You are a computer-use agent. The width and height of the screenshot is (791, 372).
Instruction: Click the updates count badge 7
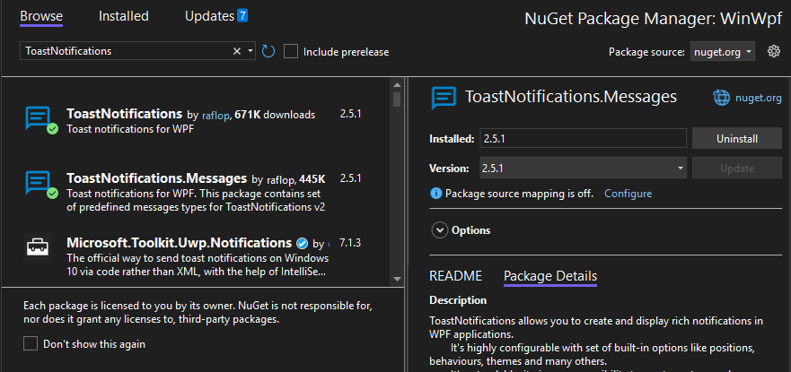242,16
